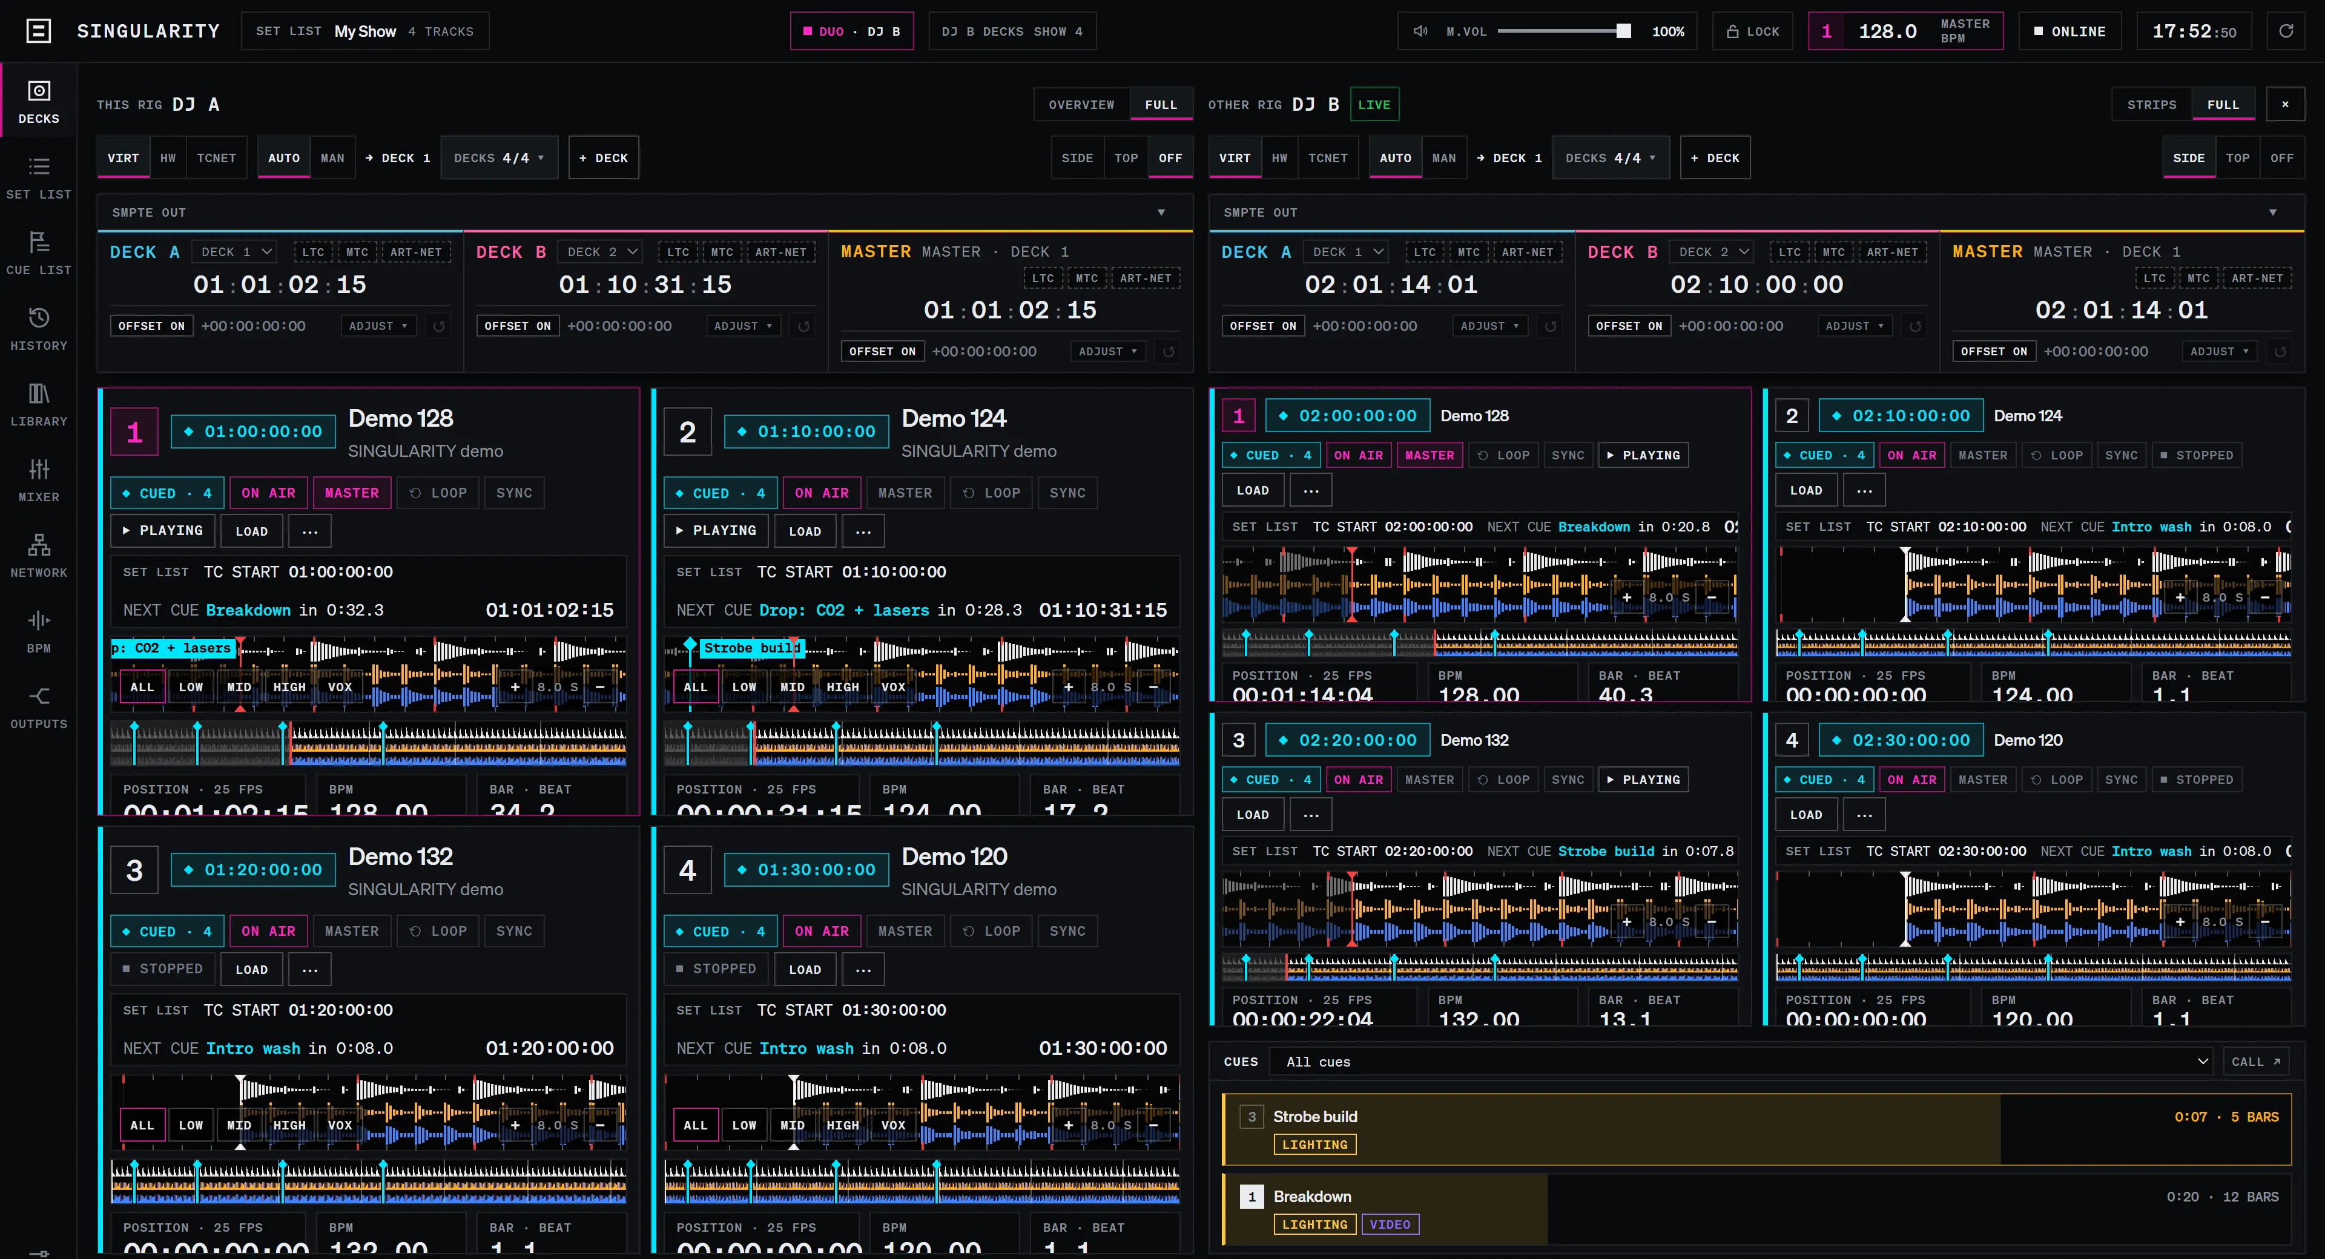
Task: Select the TCNET source tab on DJ A
Action: pos(217,158)
